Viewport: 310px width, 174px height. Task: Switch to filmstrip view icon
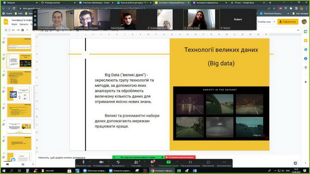(8, 164)
